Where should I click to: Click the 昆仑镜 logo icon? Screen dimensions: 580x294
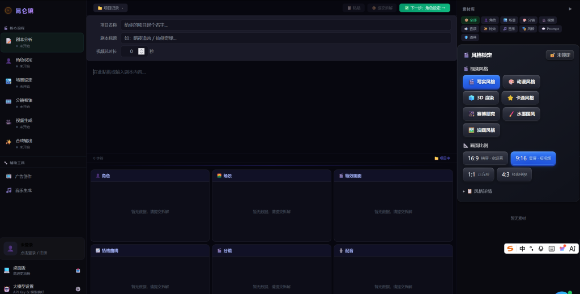coord(8,10)
